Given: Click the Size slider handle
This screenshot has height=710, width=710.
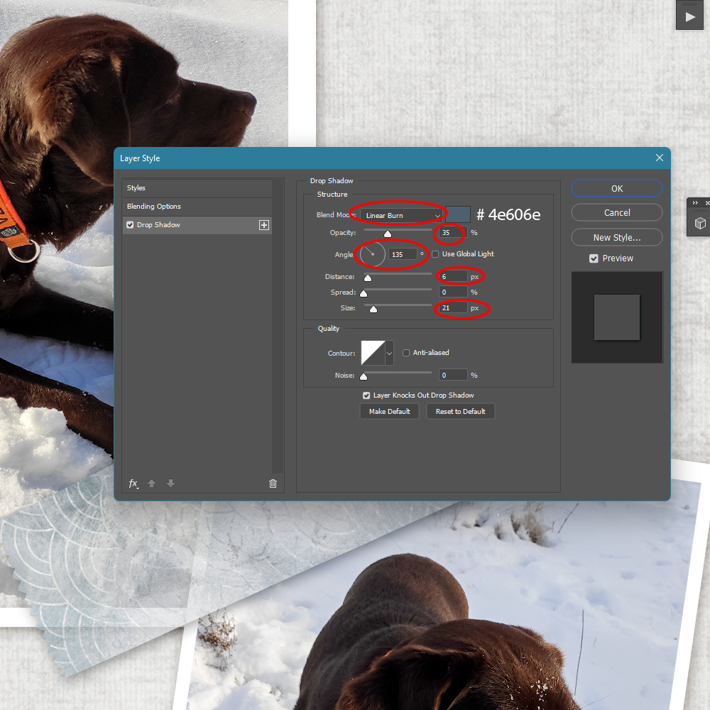Looking at the screenshot, I should [373, 309].
